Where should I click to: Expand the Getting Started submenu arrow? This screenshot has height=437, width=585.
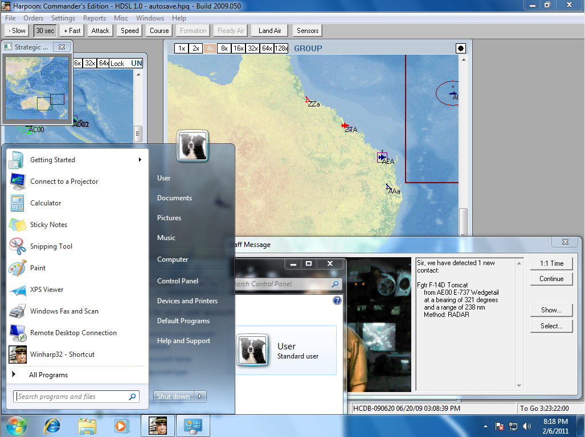(140, 160)
